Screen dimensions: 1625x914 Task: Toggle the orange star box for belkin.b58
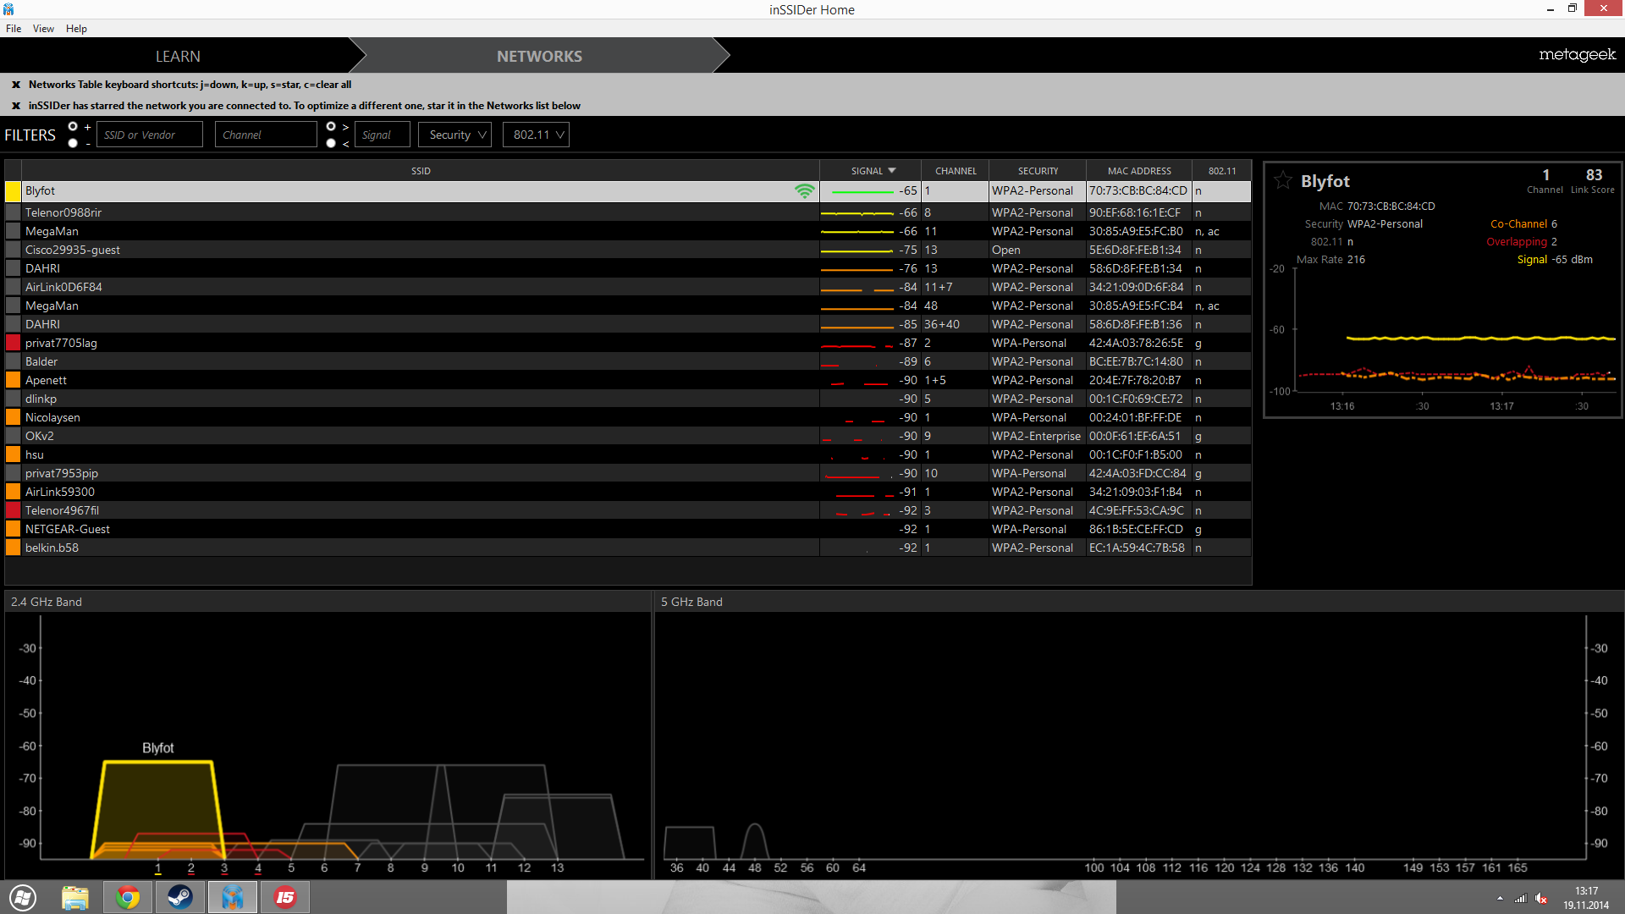[14, 548]
